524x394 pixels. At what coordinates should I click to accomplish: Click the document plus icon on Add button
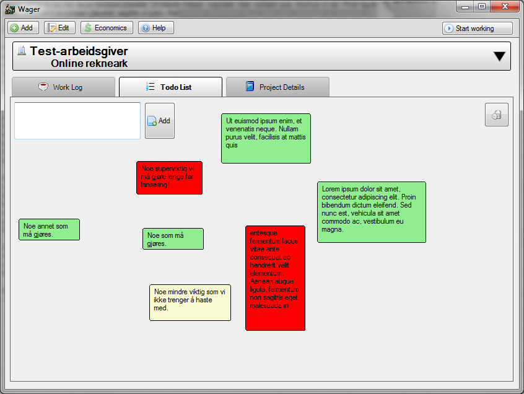152,121
